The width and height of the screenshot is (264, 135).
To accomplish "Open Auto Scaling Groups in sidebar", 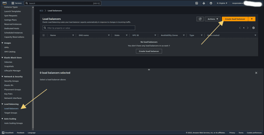I will 13,123.
